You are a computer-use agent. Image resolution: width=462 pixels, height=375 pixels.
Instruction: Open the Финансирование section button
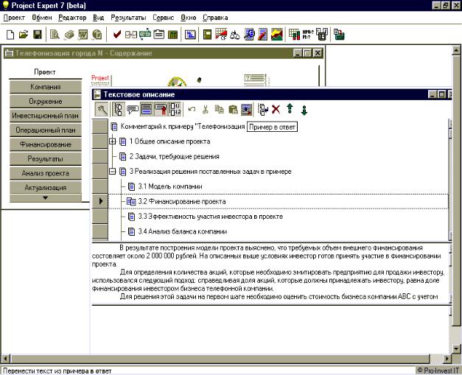pos(46,144)
